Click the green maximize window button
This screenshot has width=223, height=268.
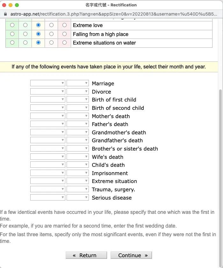17,5
